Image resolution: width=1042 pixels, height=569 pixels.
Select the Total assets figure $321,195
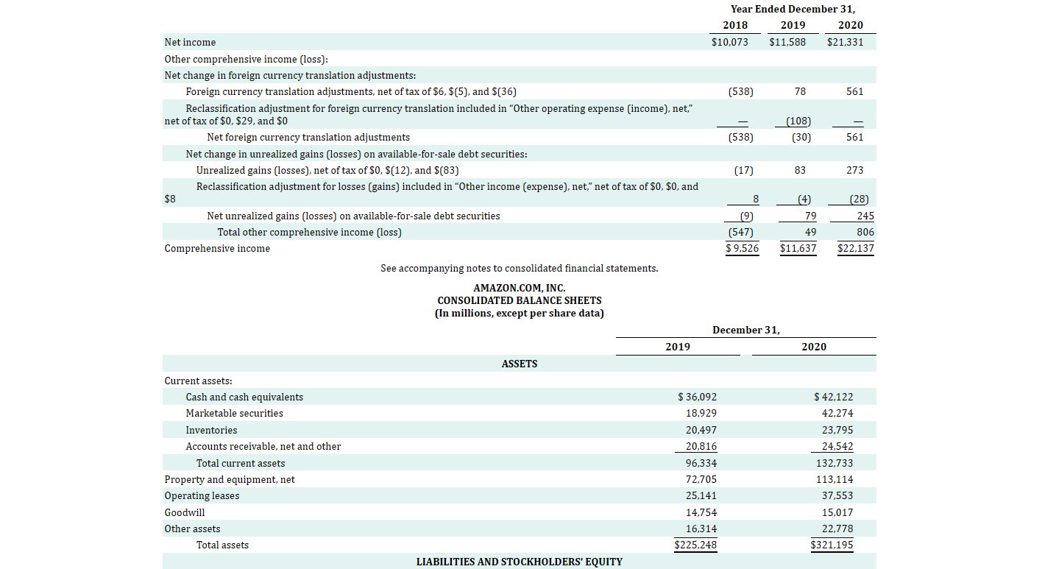click(832, 545)
